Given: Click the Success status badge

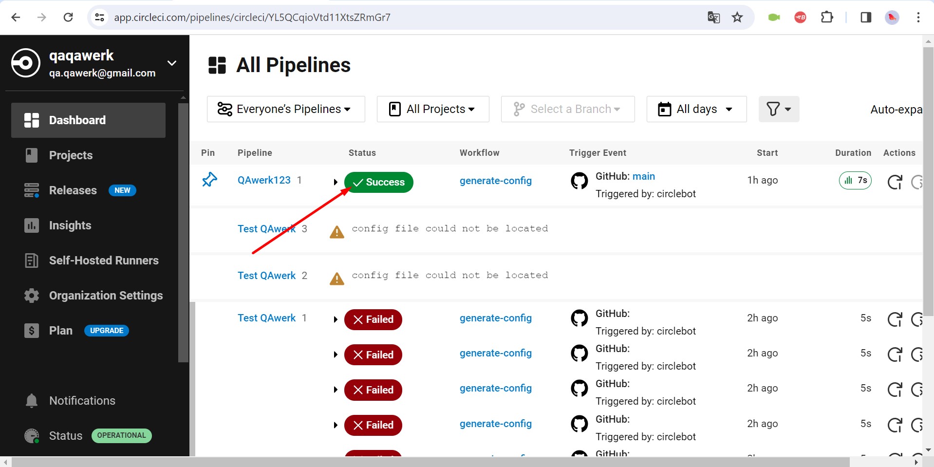Looking at the screenshot, I should point(379,182).
